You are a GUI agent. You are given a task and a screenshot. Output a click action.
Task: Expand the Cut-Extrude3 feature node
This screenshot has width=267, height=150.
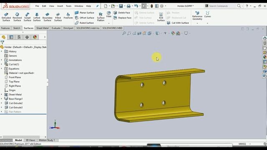pyautogui.click(x=2, y=107)
